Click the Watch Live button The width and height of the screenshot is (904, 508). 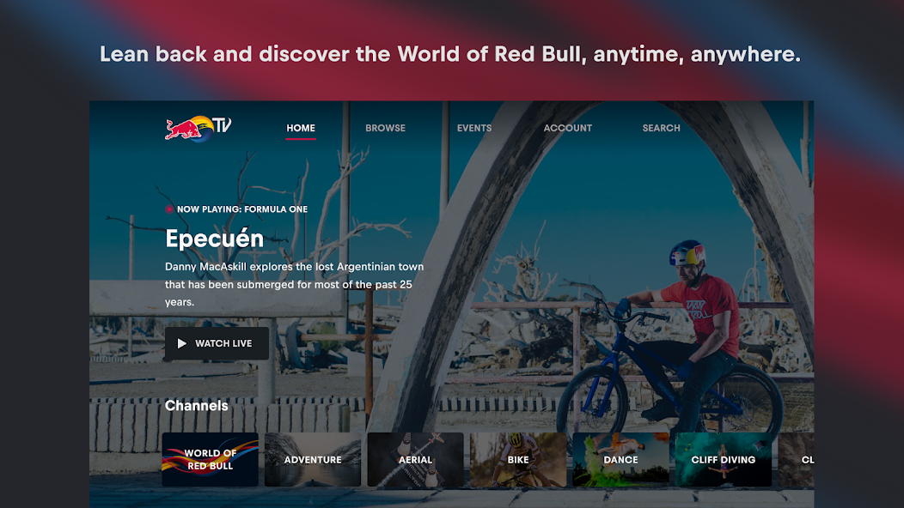217,343
